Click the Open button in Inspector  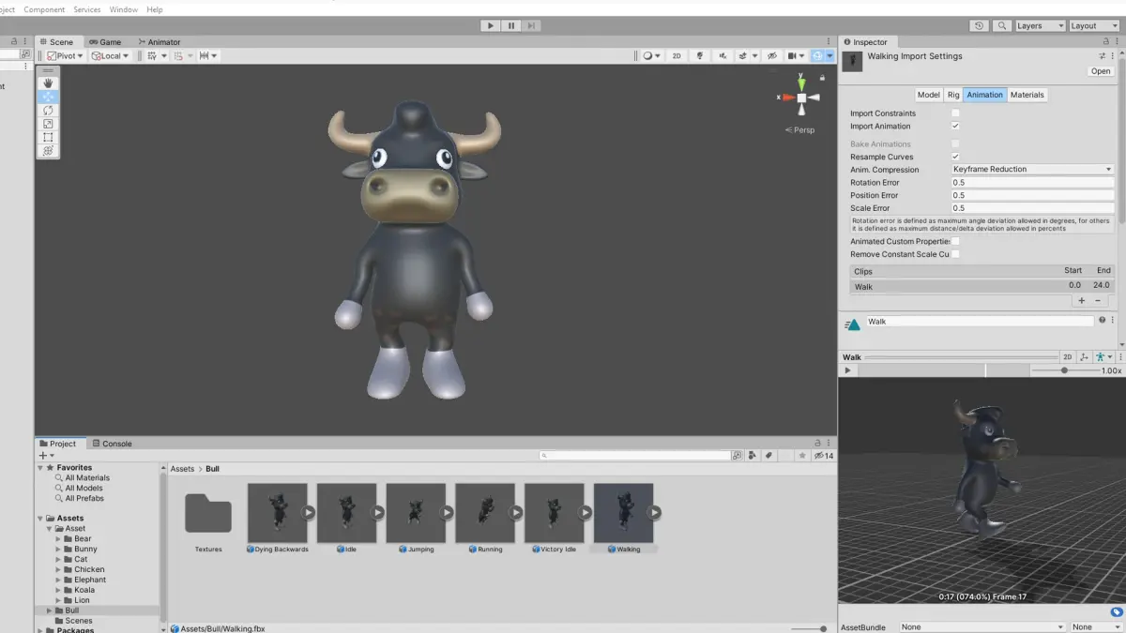[x=1101, y=71]
